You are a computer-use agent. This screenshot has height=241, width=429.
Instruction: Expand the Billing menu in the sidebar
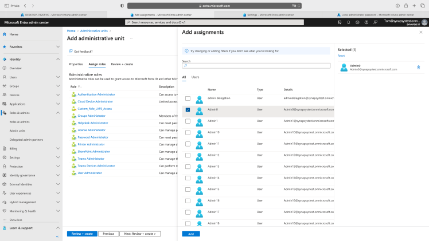pyautogui.click(x=58, y=148)
